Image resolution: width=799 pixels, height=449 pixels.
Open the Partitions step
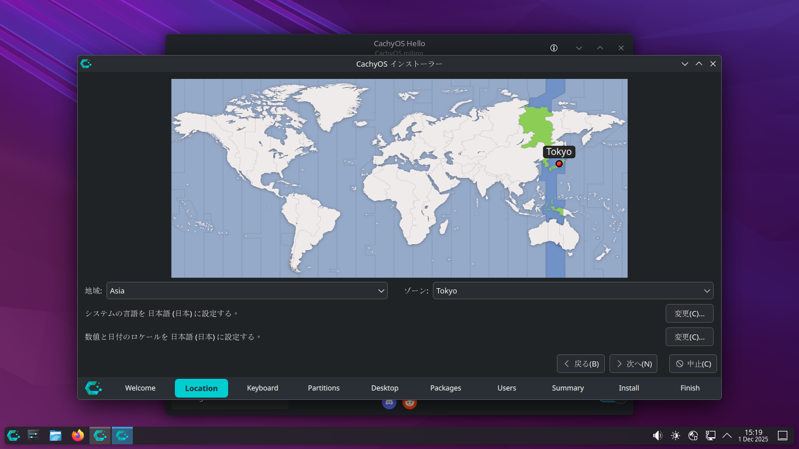323,388
